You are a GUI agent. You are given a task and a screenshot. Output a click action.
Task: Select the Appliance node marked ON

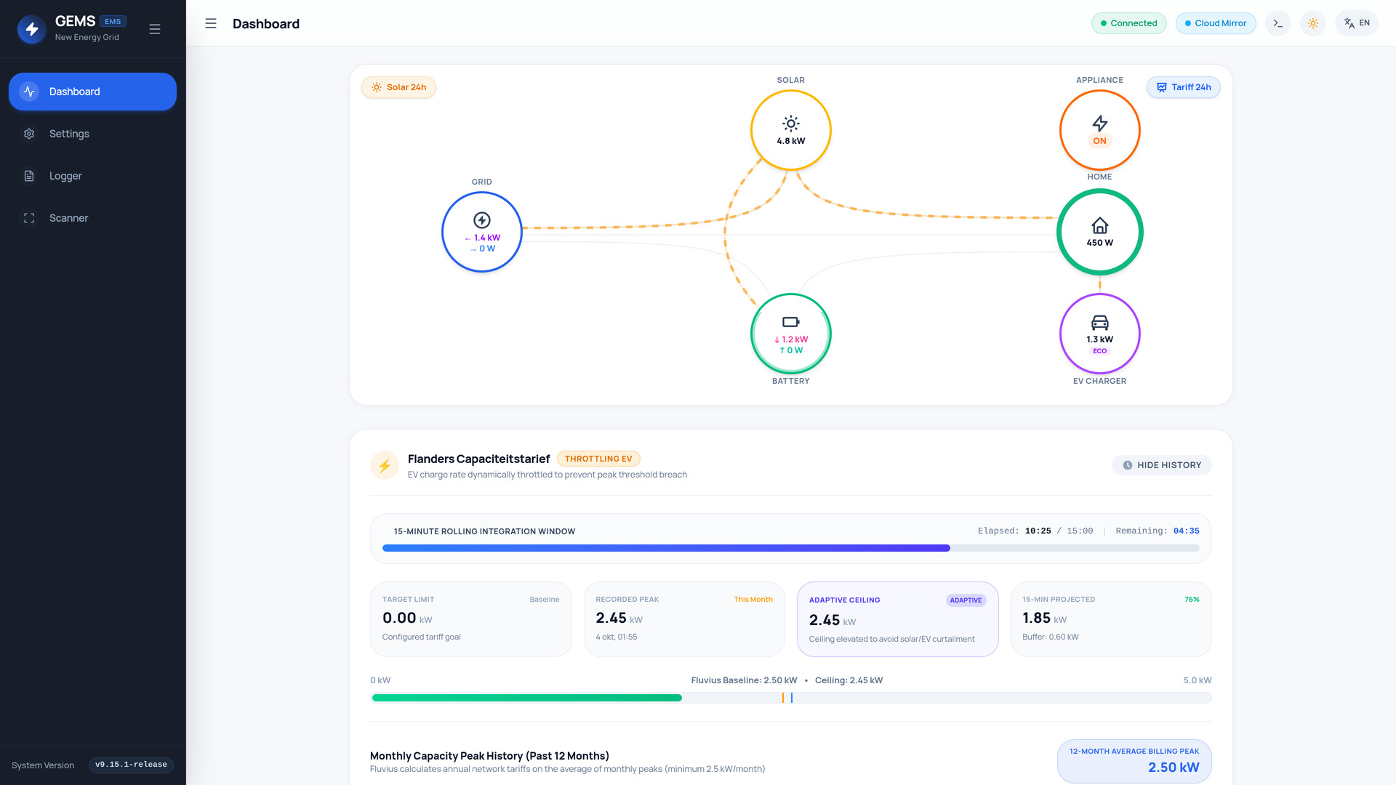pos(1100,130)
